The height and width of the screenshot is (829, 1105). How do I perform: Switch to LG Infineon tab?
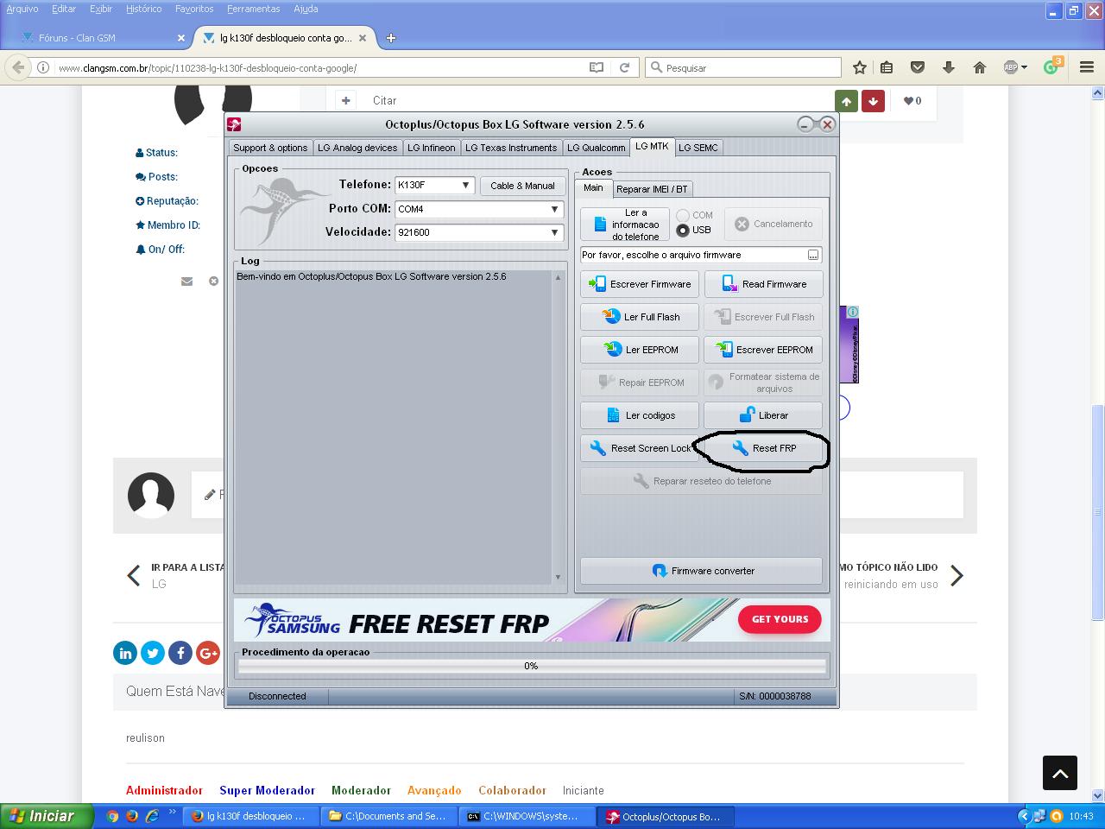coord(431,148)
